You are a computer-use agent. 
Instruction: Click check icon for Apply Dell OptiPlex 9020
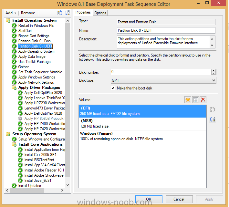point(20,113)
